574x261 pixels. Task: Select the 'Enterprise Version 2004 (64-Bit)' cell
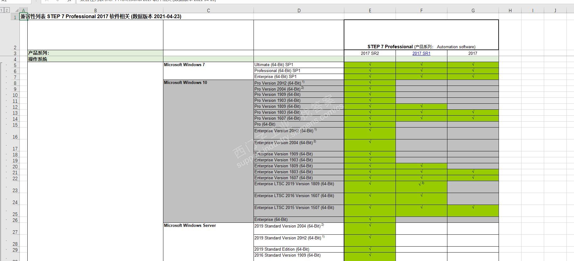tap(299, 145)
